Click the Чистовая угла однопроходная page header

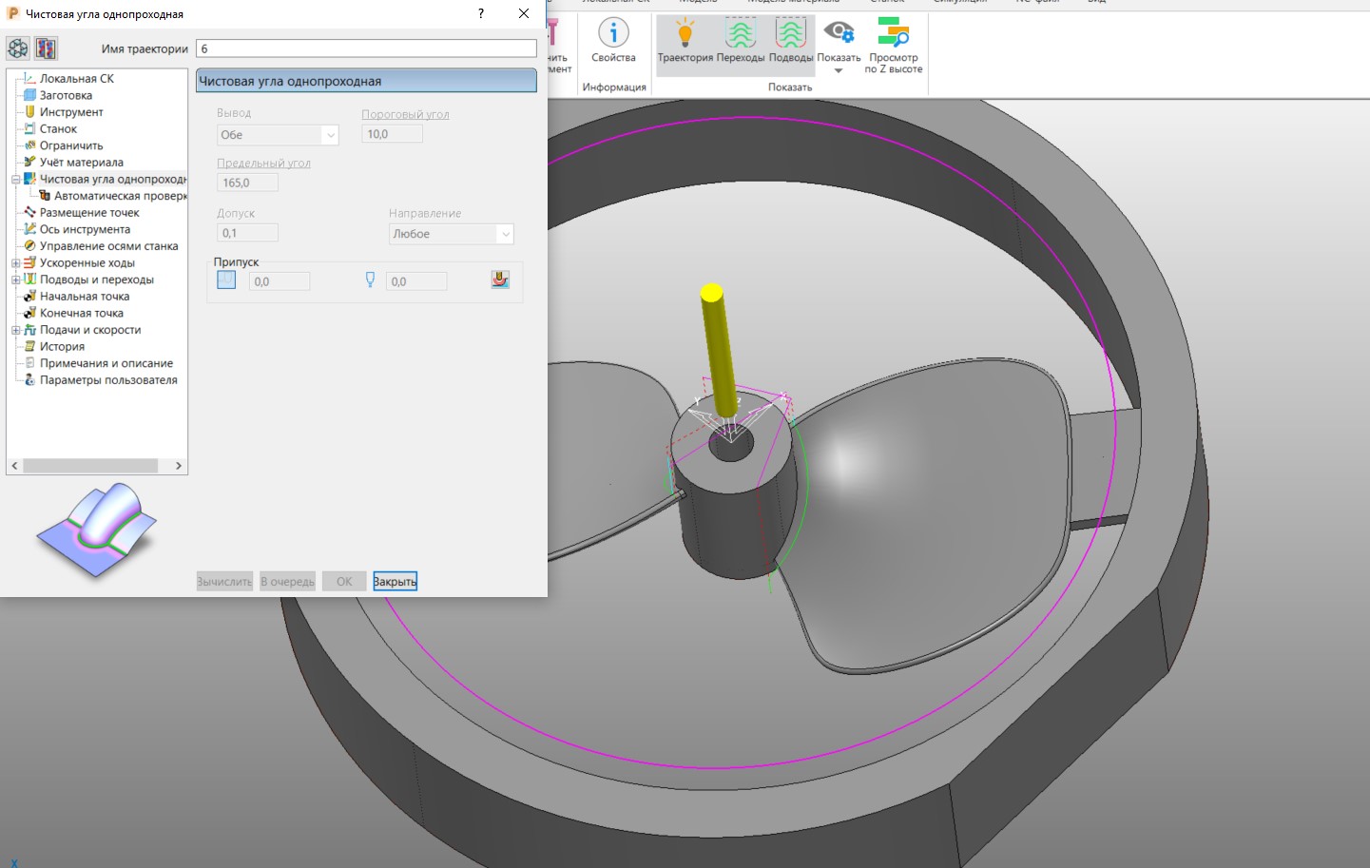point(366,81)
